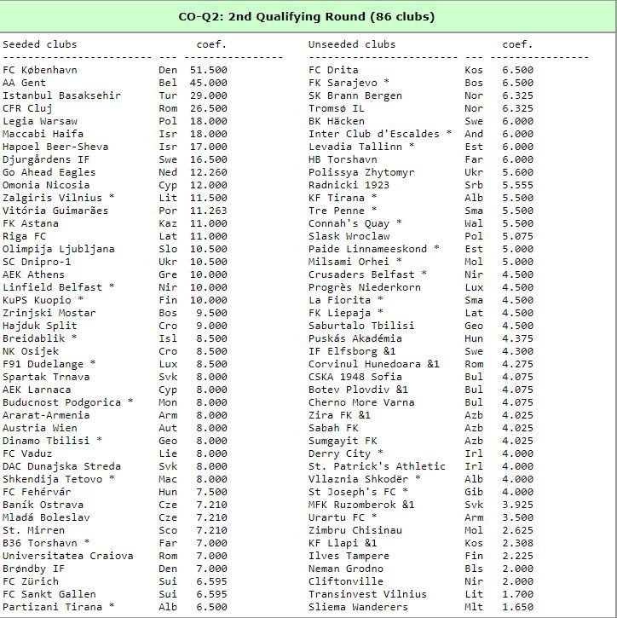Screen dimensions: 617x618
Task: Select Istanbul Basaksehir row text
Action: tap(61, 95)
